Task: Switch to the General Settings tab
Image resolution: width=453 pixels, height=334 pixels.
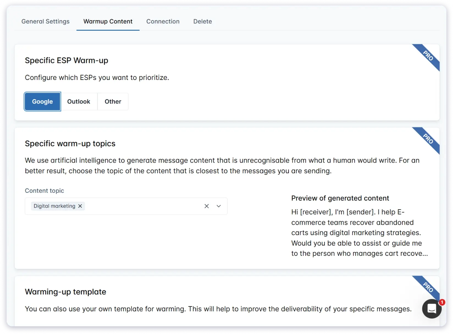Action: [x=45, y=21]
